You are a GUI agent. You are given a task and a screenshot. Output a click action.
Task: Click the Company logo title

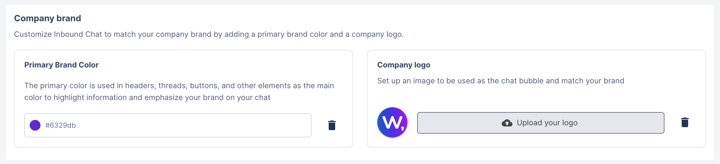click(404, 65)
